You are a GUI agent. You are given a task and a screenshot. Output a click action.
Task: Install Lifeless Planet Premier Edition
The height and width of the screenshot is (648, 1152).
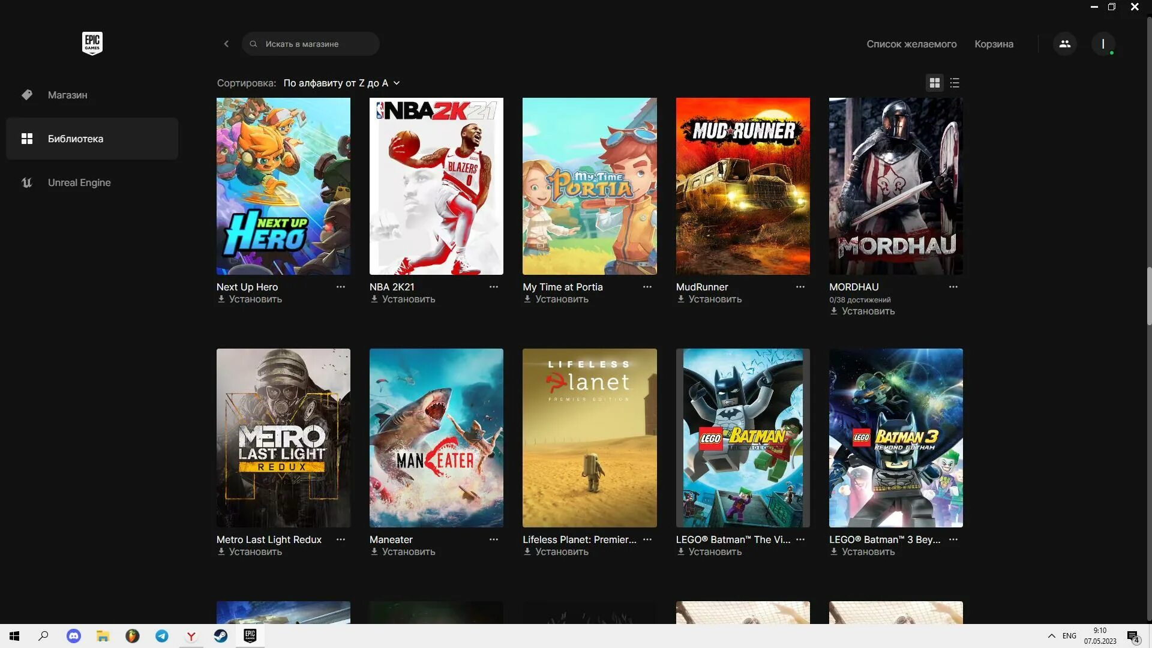(556, 552)
